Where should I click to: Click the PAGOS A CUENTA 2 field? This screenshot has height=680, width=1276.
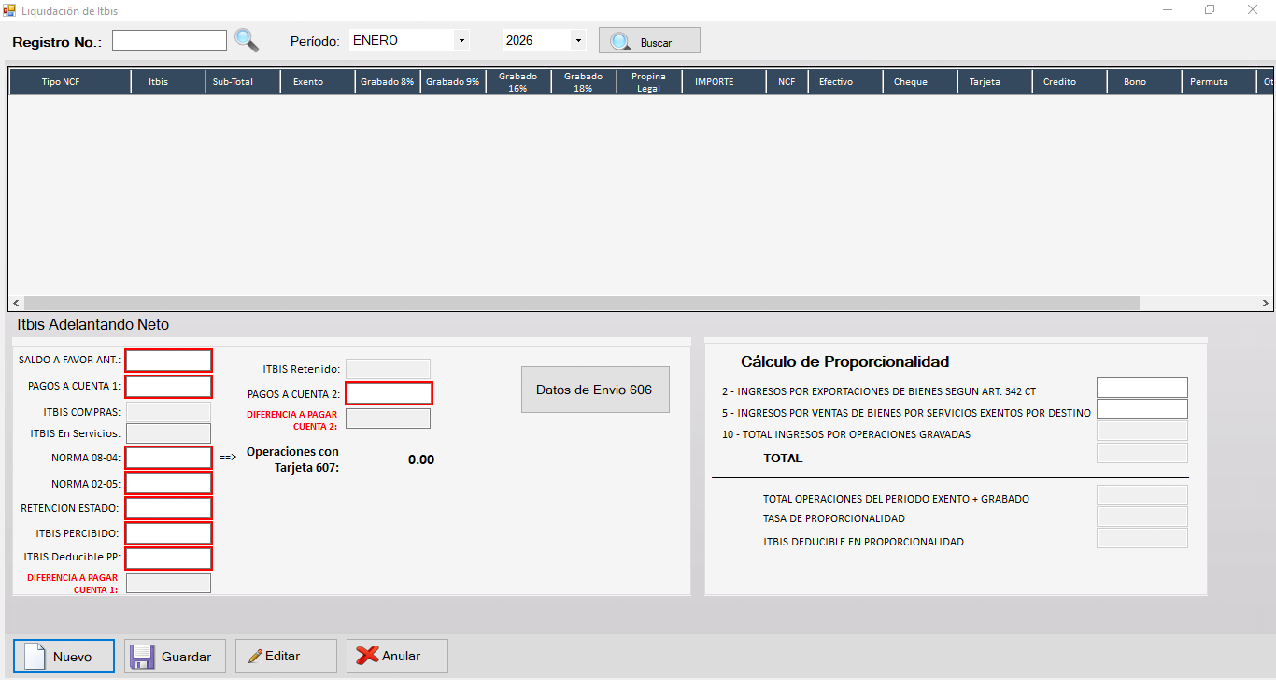(x=389, y=393)
